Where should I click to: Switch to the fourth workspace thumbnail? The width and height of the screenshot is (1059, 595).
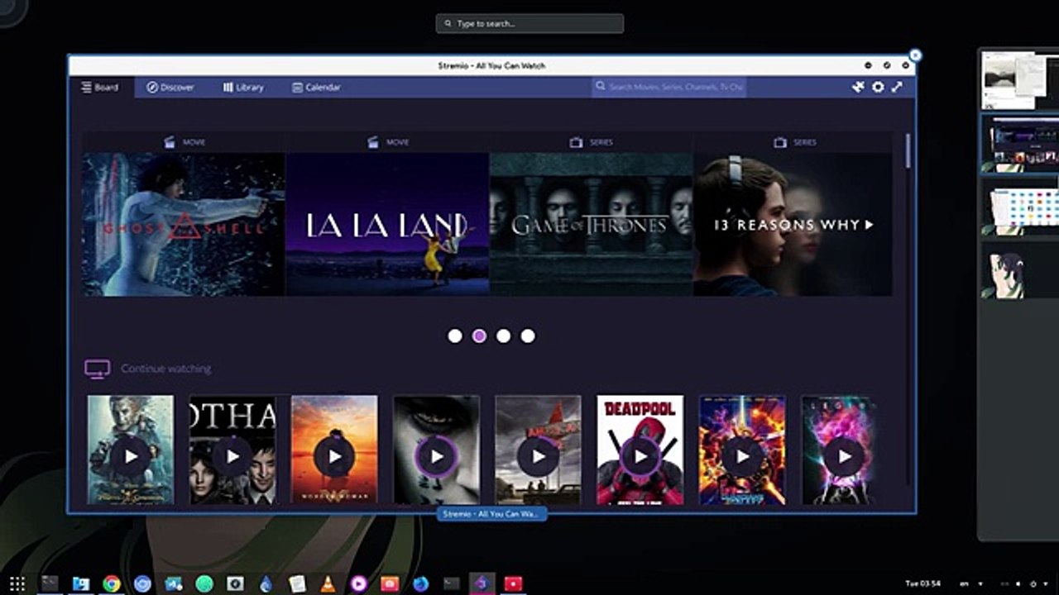pyautogui.click(x=1019, y=270)
